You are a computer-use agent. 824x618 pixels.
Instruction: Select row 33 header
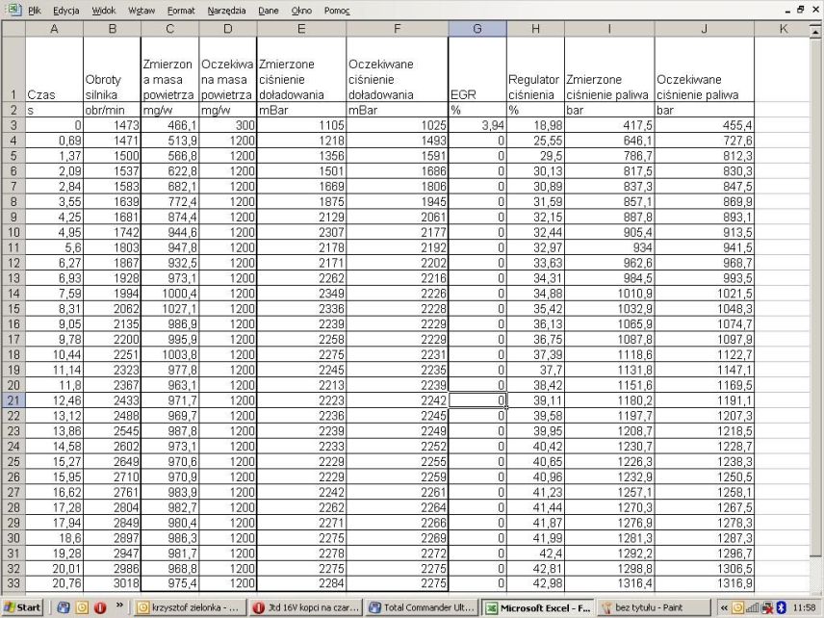tap(13, 583)
